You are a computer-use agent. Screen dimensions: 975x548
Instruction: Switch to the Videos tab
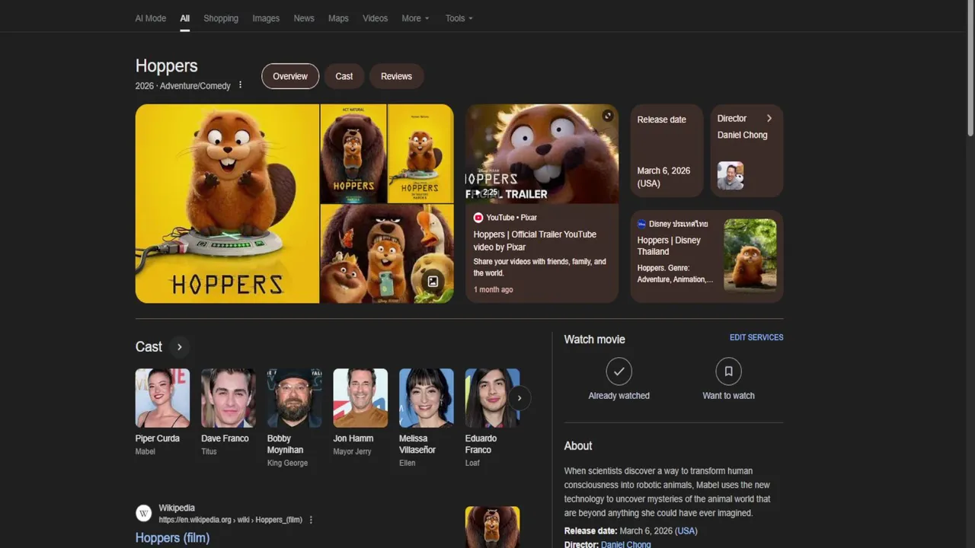375,18
